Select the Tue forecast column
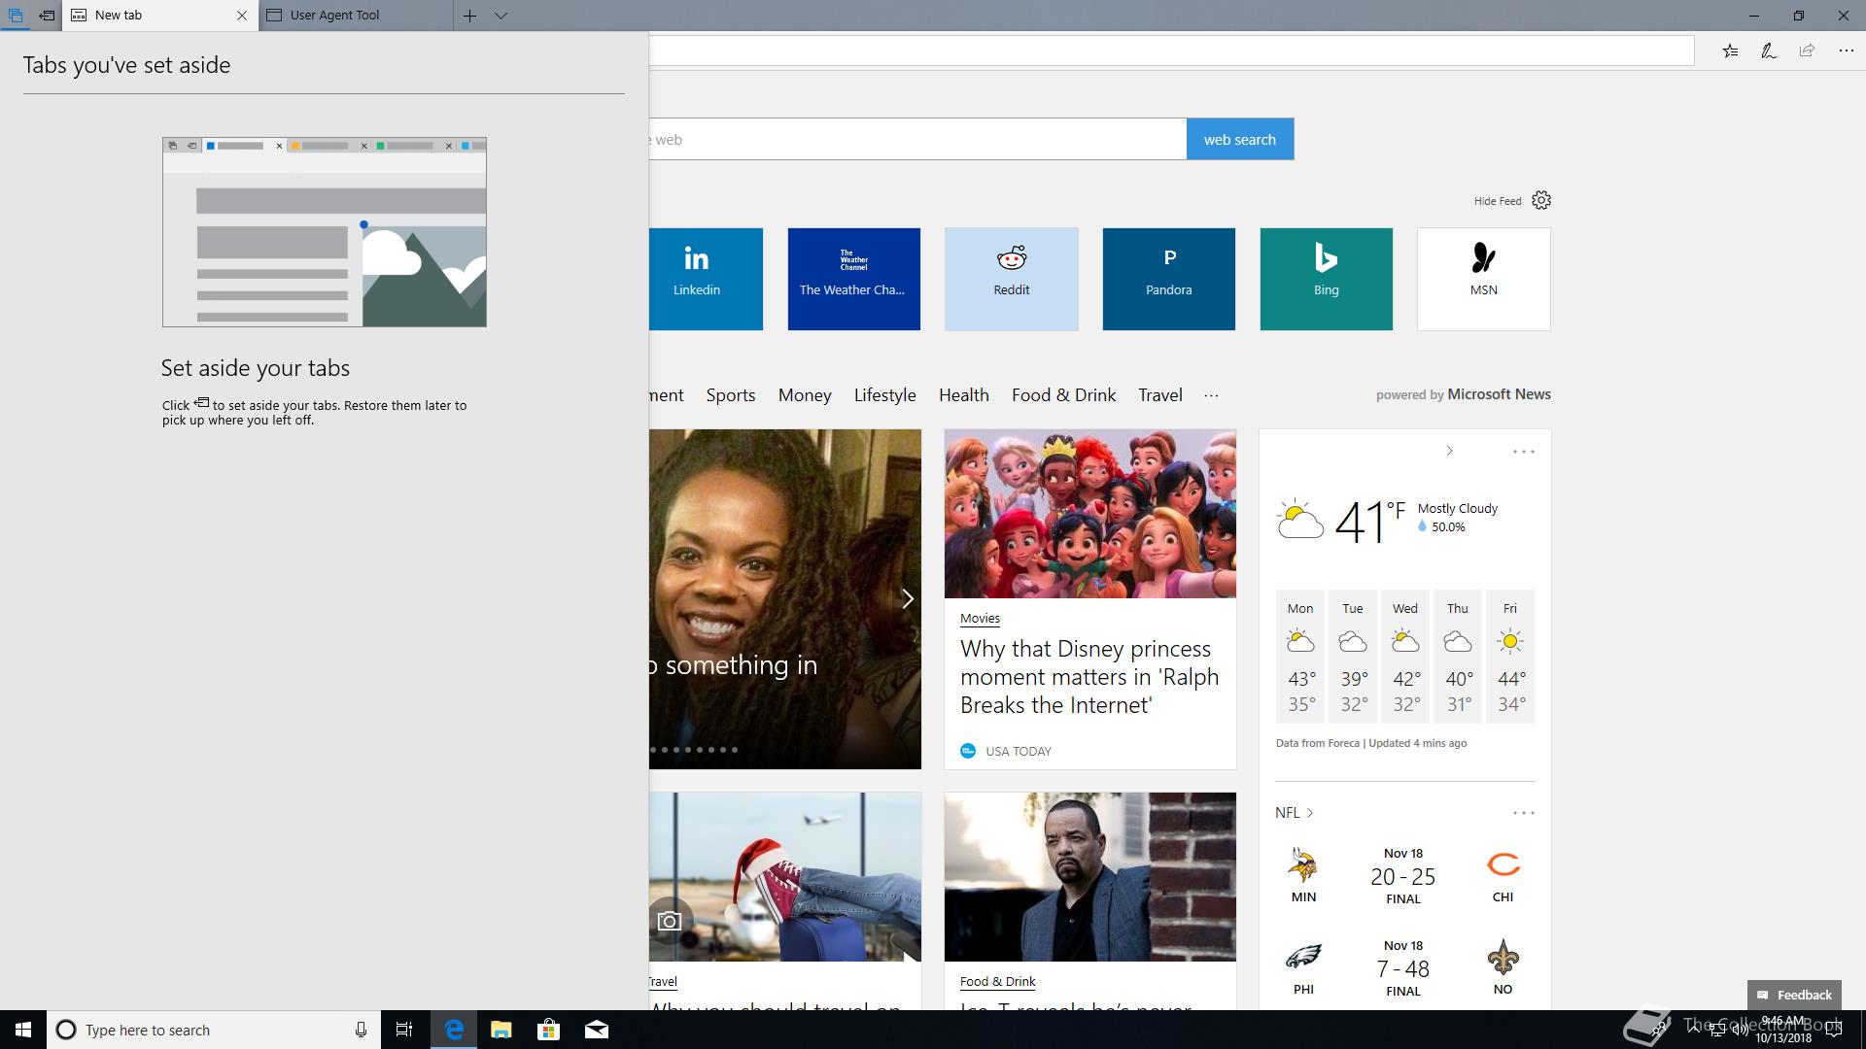 pos(1353,657)
